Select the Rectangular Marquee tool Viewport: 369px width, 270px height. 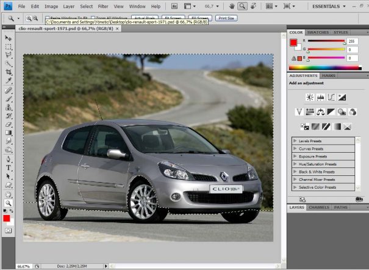(9, 46)
